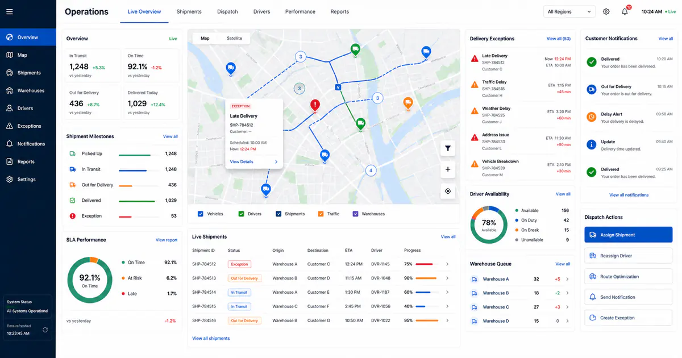The image size is (682, 358).
Task: Click driver DVR-1187 cell
Action: point(380,292)
